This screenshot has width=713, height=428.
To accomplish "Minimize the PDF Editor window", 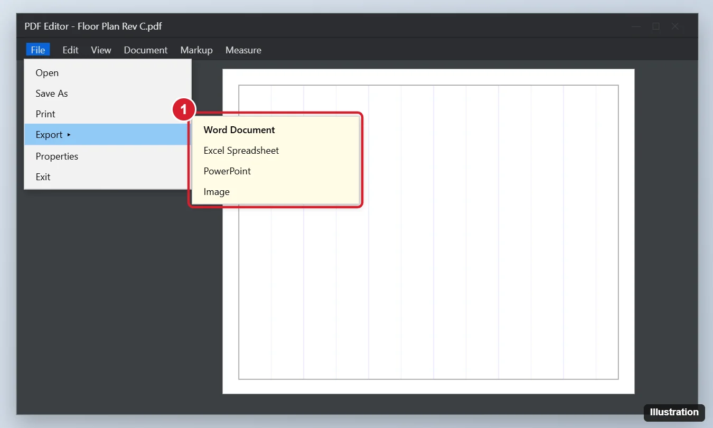I will 636,26.
